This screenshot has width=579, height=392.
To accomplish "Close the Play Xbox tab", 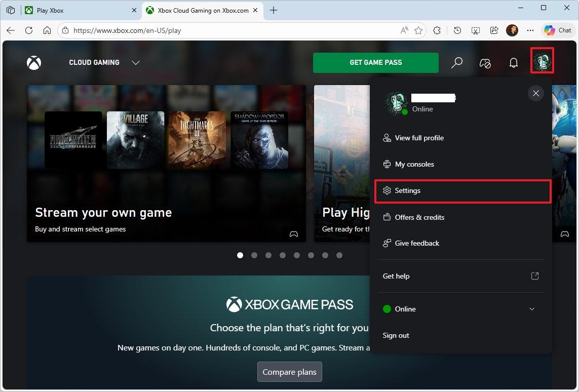I will (134, 10).
